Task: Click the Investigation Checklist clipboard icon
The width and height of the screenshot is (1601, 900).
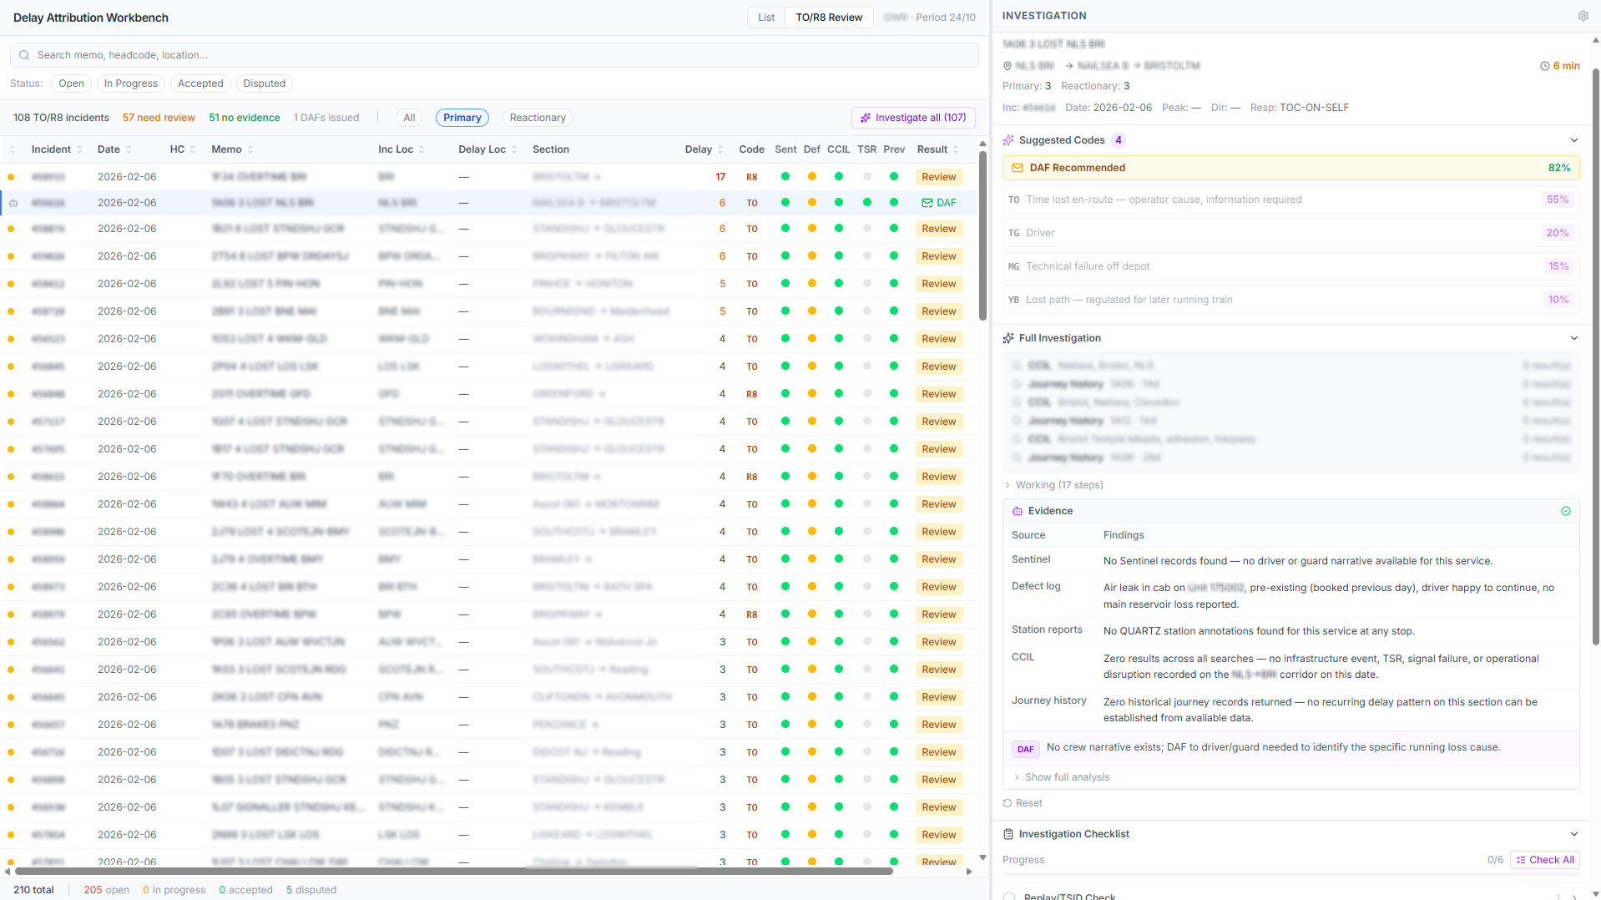Action: (1008, 834)
